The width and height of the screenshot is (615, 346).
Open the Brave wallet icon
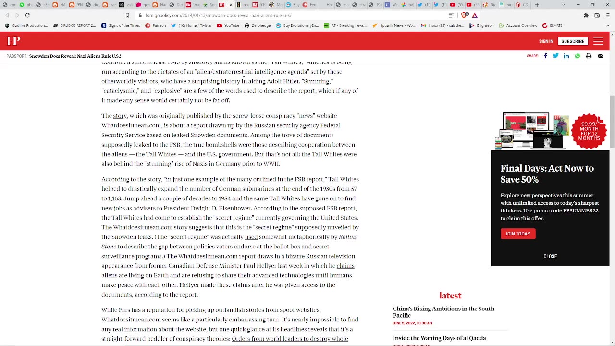597,15
